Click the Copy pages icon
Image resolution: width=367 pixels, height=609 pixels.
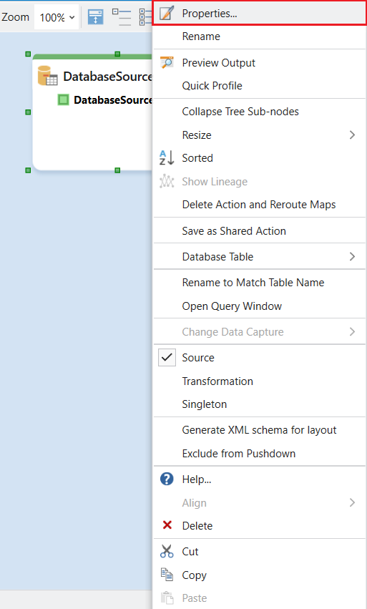167,575
